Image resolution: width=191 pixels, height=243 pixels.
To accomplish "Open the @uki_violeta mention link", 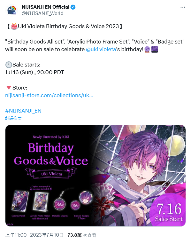I will coord(101,49).
